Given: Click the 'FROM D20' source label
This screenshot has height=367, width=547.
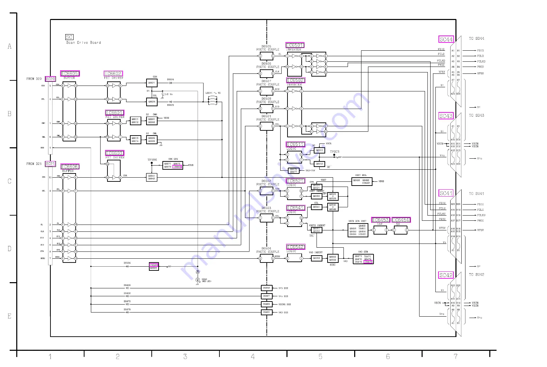Looking at the screenshot, I should tap(34, 79).
